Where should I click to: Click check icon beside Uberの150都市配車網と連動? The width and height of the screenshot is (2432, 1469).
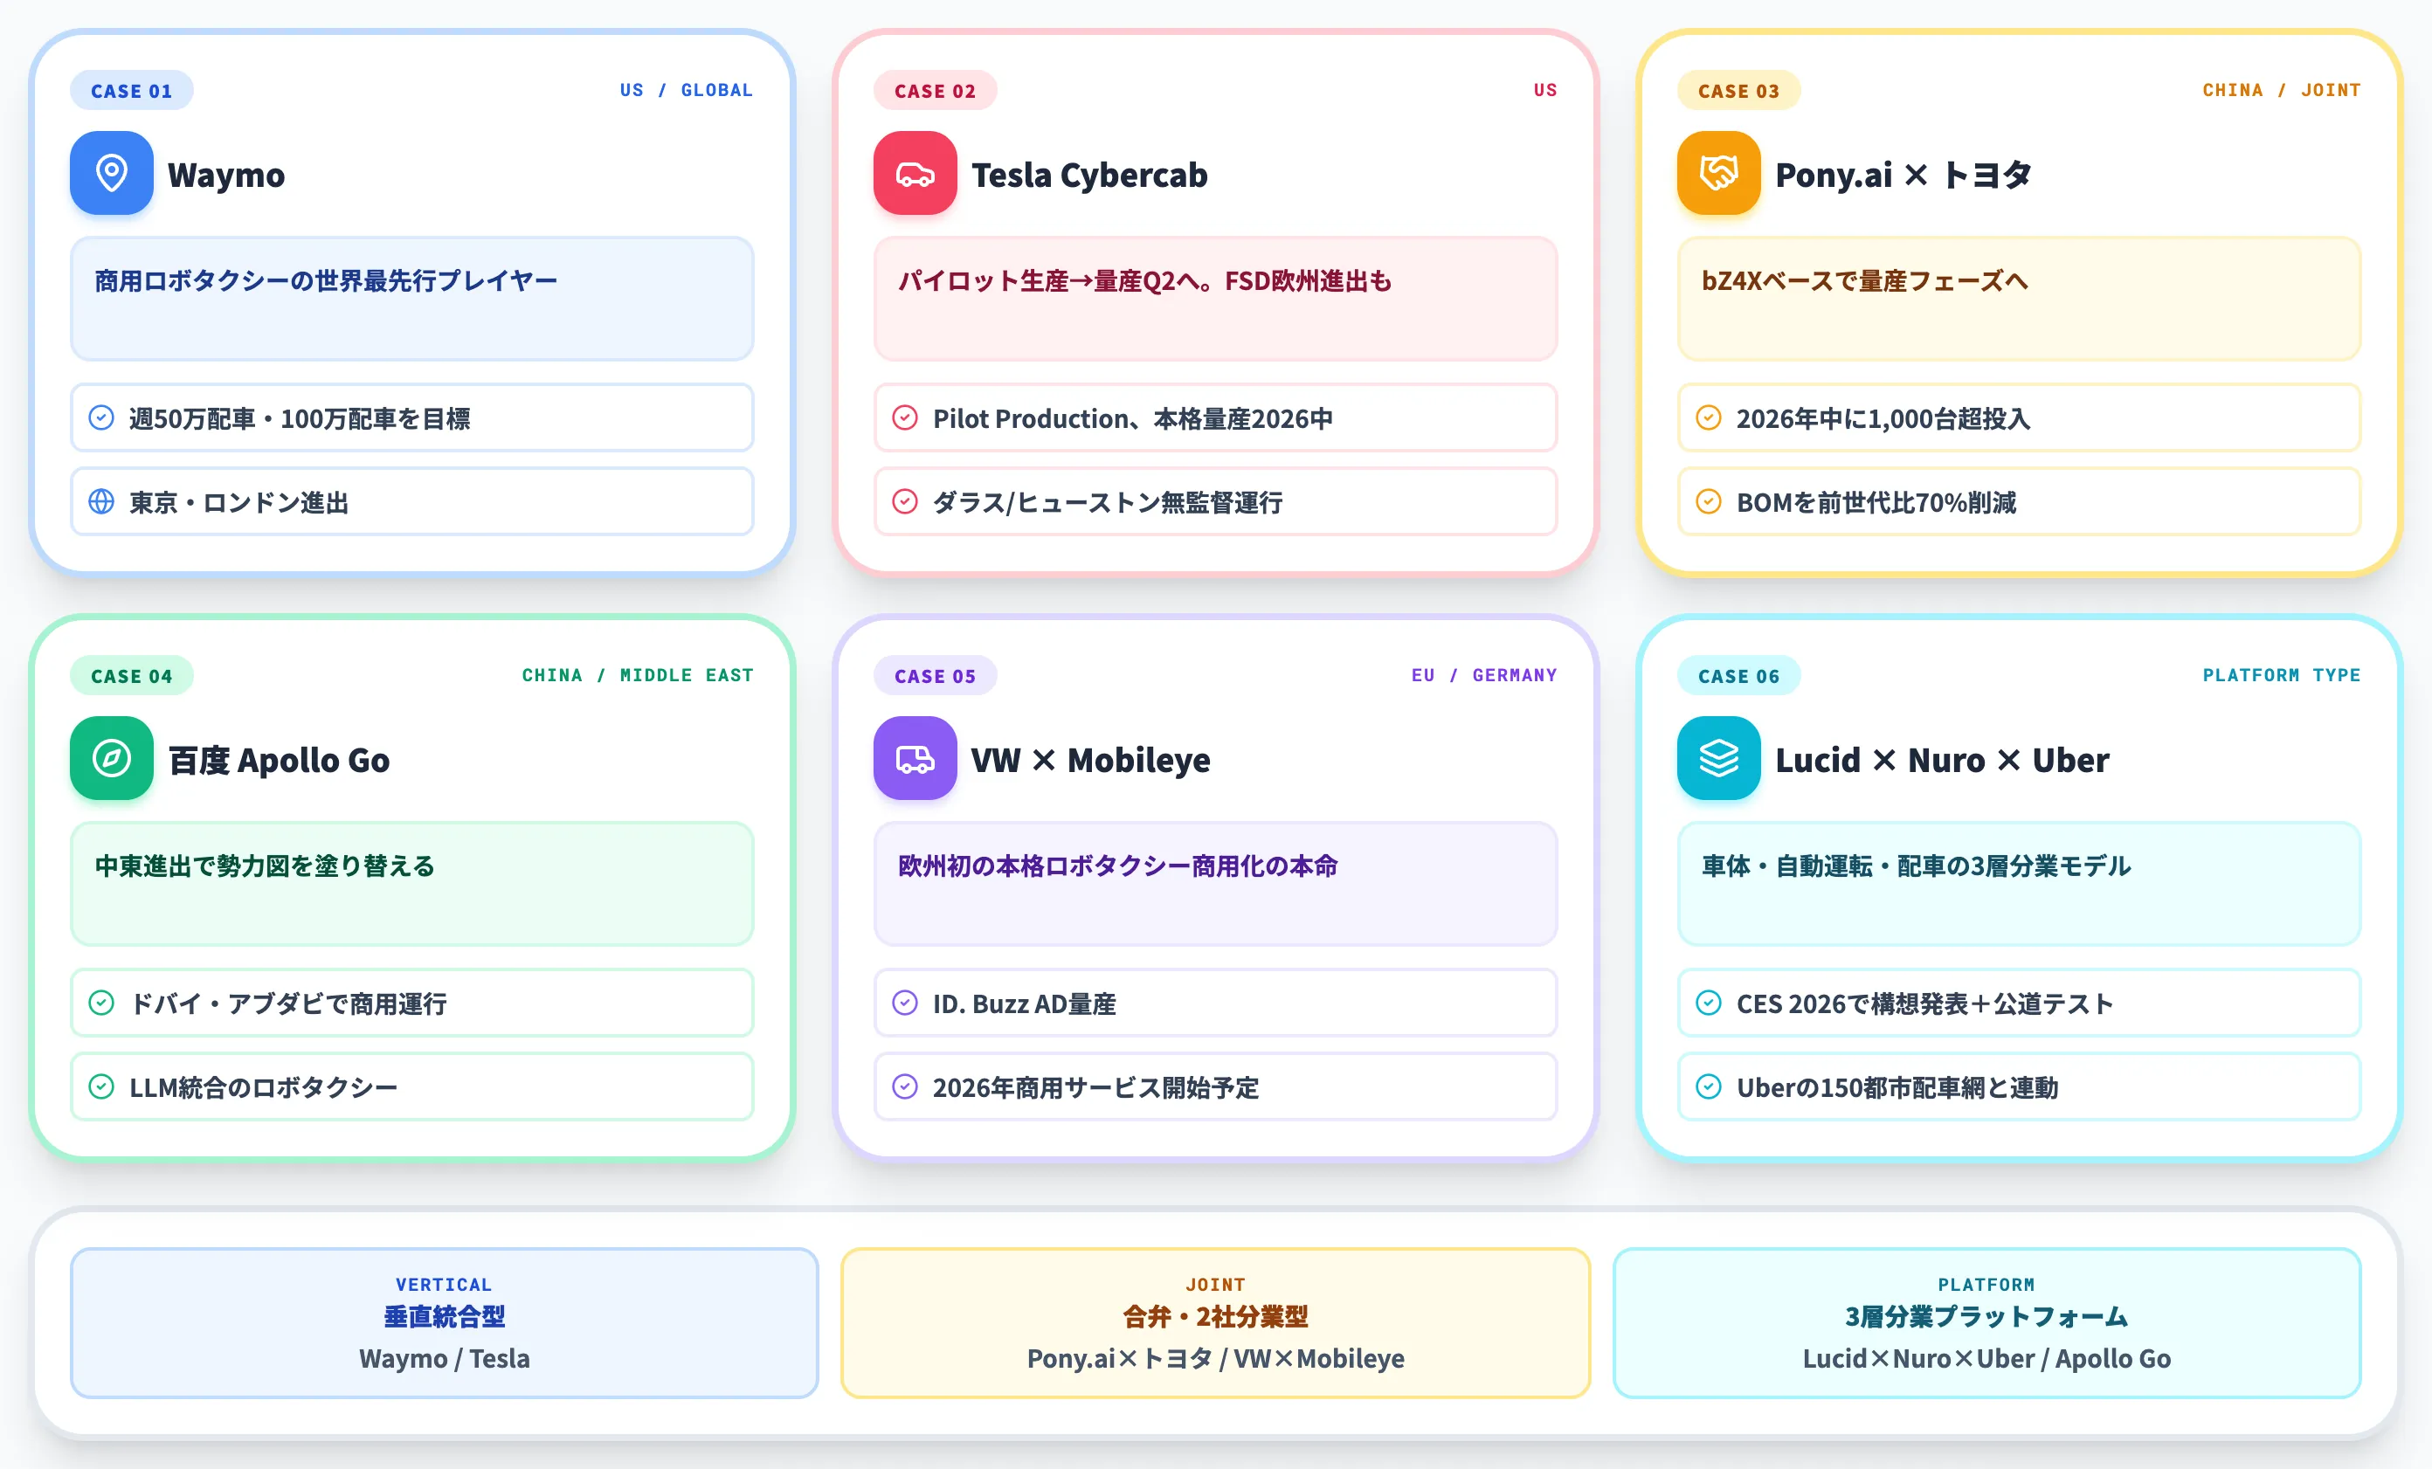(x=1709, y=1086)
